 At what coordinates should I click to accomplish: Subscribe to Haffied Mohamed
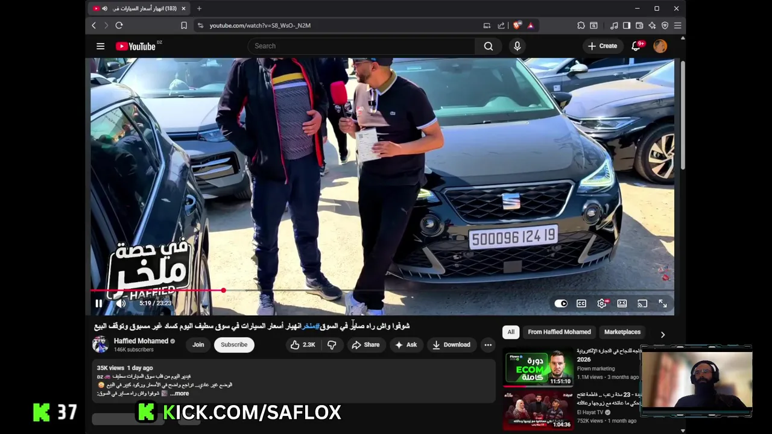tap(234, 345)
